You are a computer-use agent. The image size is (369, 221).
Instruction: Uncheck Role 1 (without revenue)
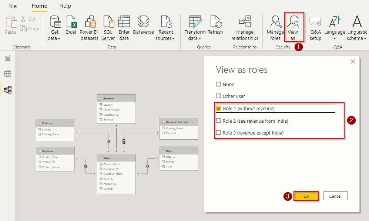(218, 108)
